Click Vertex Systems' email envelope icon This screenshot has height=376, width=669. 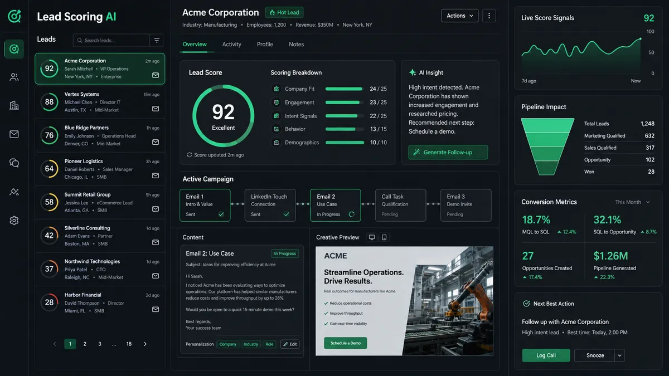coord(156,109)
